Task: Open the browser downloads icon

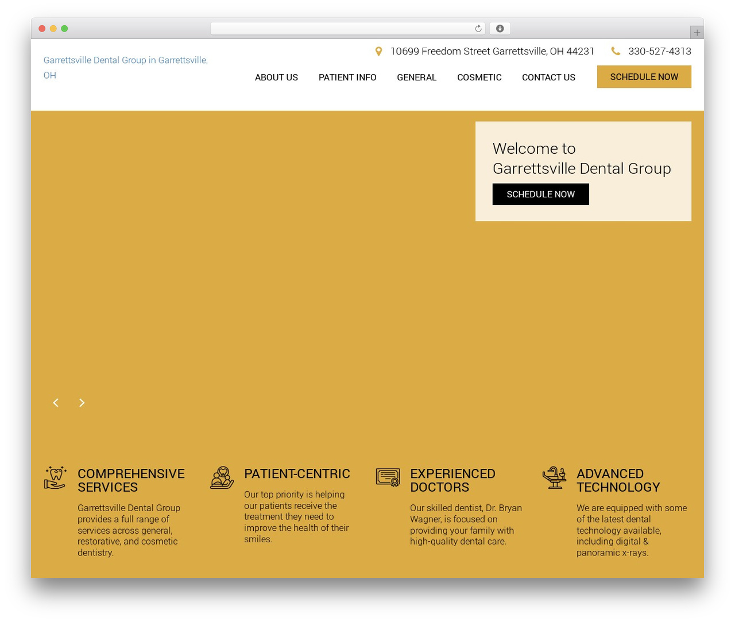Action: coord(500,29)
